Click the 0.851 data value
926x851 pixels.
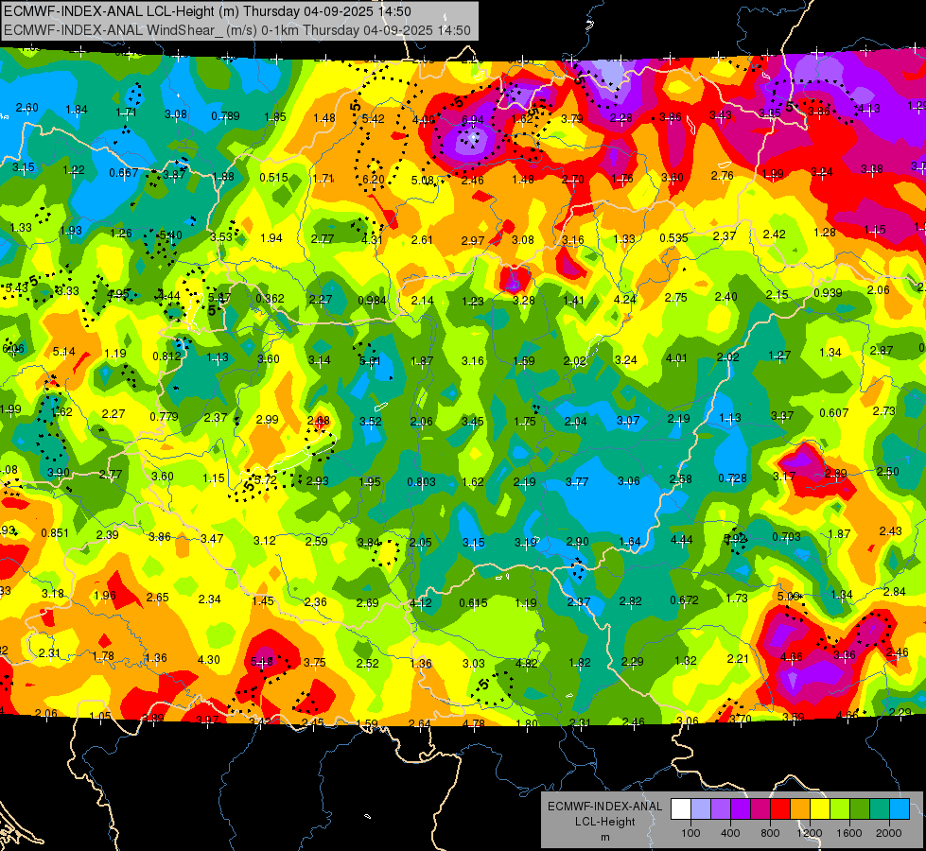coord(55,532)
